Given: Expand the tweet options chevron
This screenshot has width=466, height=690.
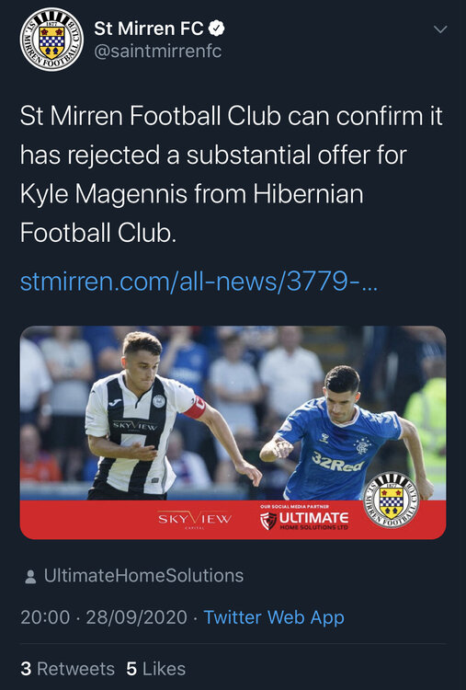Looking at the screenshot, I should coord(440,29).
